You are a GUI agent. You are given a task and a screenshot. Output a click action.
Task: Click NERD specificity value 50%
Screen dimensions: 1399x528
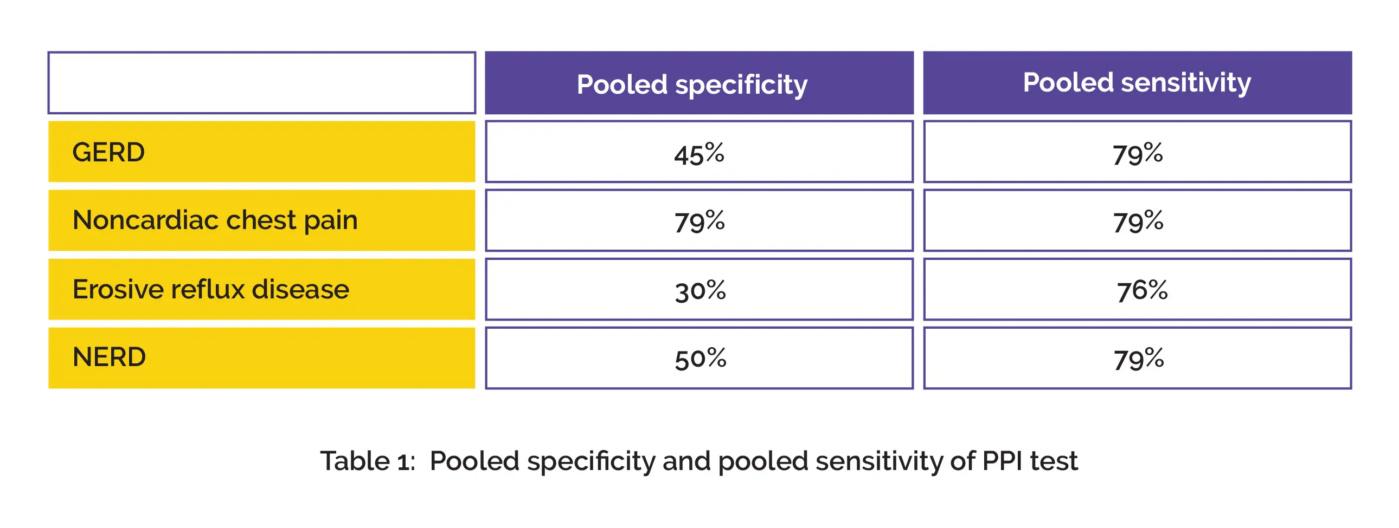700,358
